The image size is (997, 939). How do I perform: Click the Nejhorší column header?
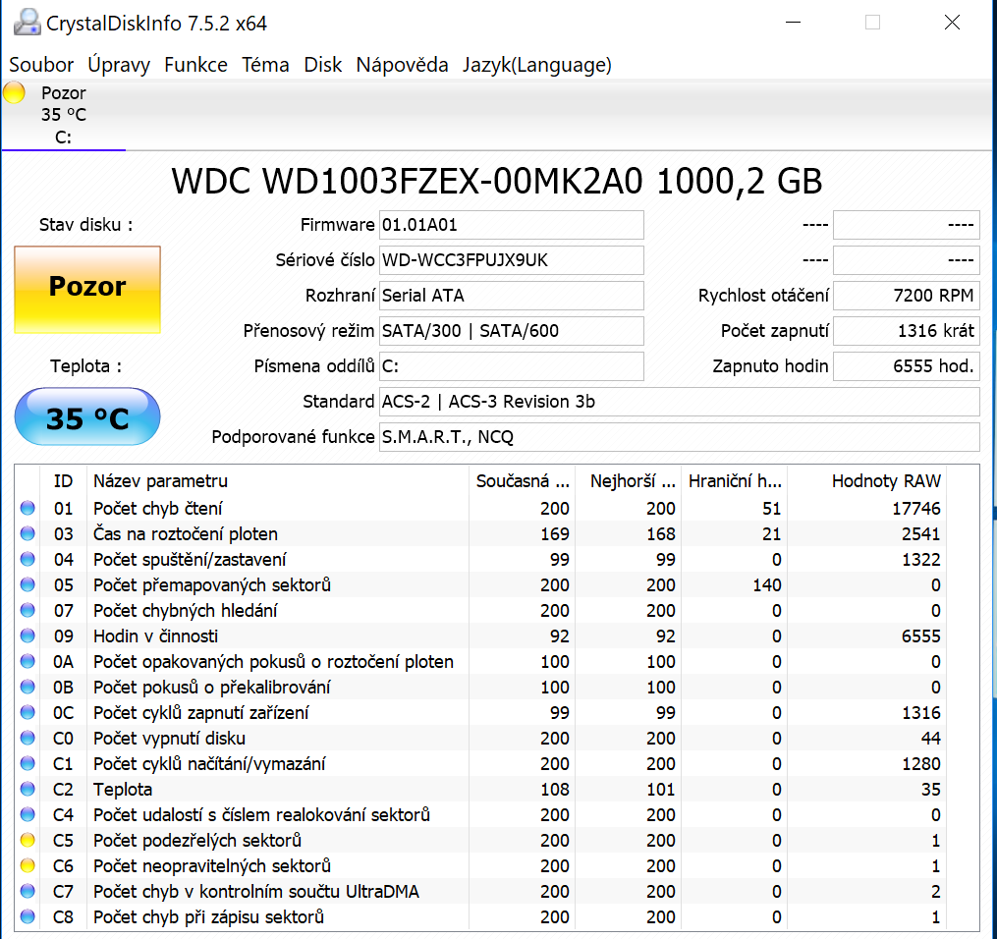(x=628, y=481)
